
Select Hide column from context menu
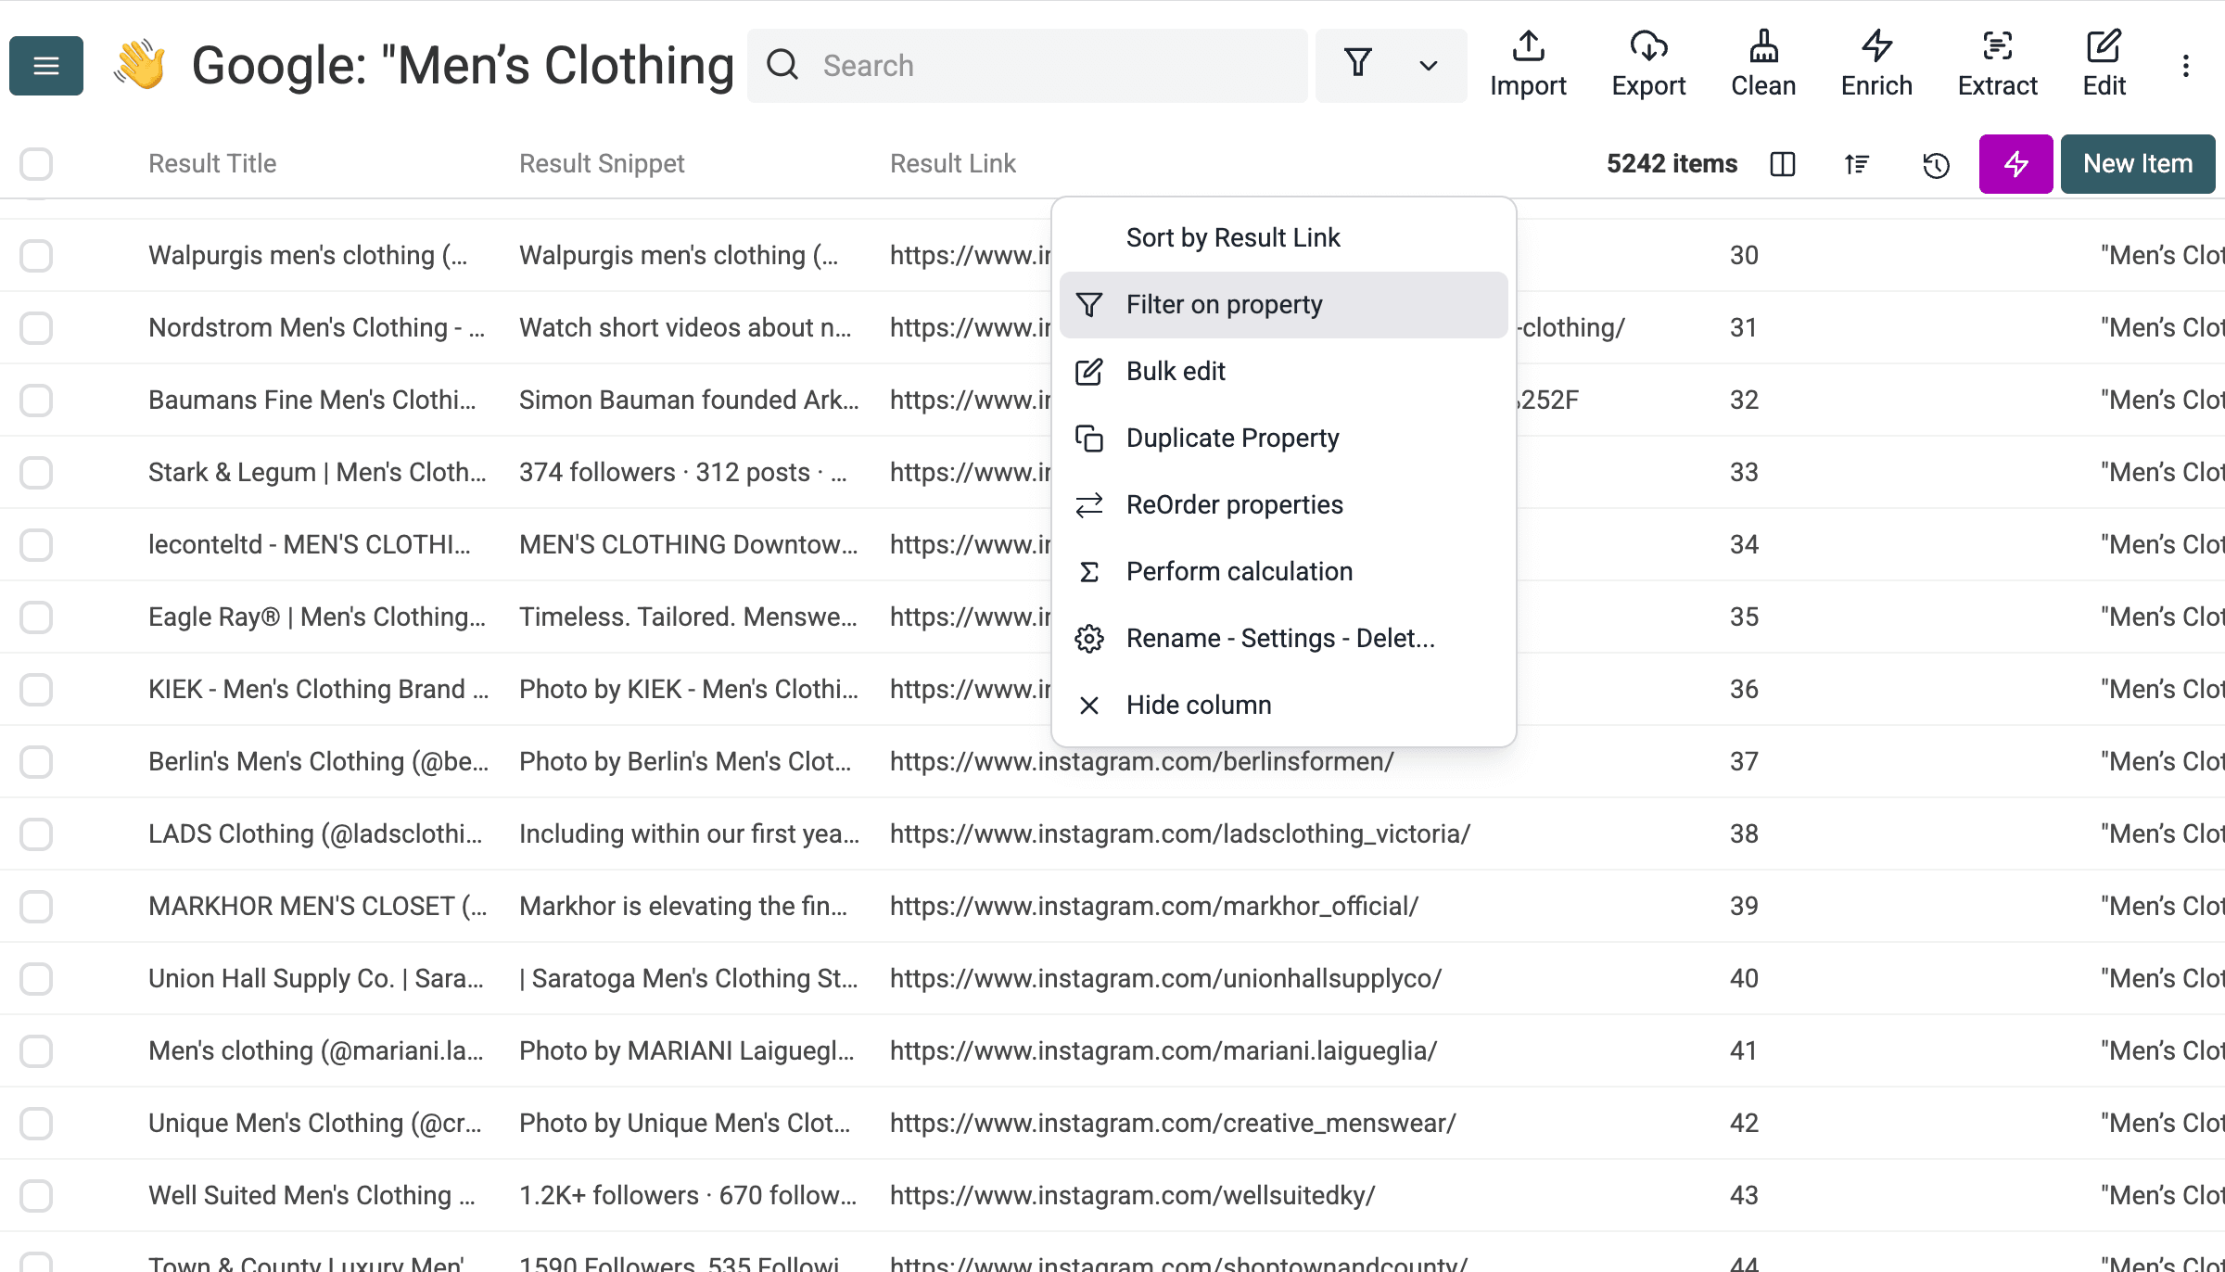click(x=1198, y=706)
